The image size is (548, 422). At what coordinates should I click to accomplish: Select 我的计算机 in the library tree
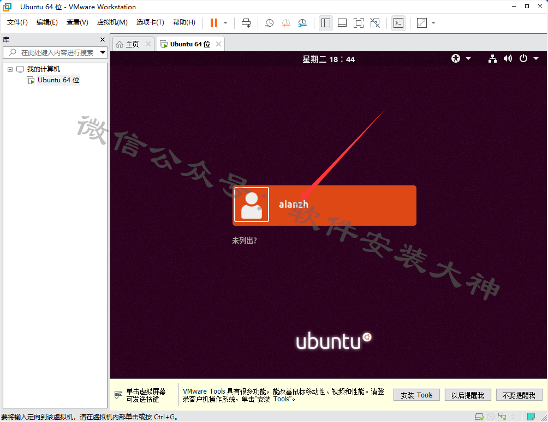point(43,69)
